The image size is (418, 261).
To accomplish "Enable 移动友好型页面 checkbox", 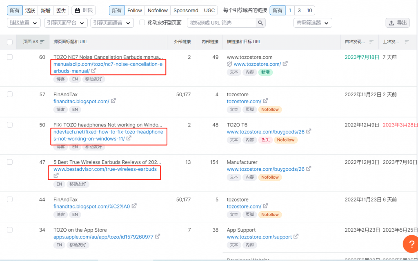I will point(142,23).
